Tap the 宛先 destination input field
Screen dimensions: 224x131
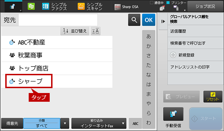[x=58, y=20]
